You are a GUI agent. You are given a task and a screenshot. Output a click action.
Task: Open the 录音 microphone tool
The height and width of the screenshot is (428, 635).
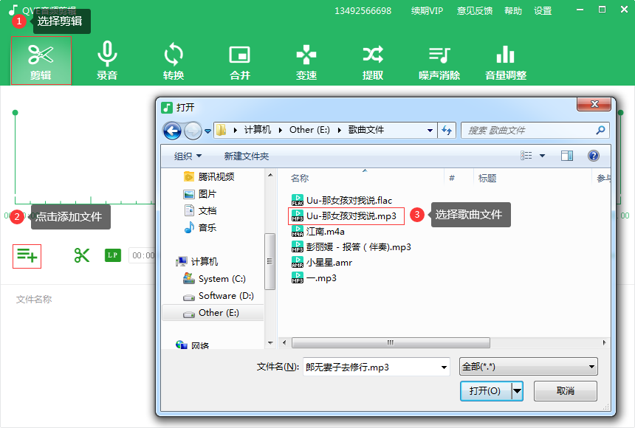click(x=107, y=61)
